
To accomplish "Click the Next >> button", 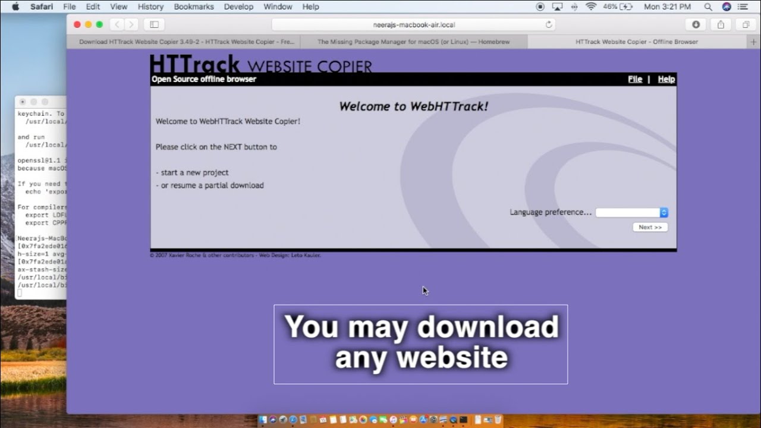I will pyautogui.click(x=650, y=227).
